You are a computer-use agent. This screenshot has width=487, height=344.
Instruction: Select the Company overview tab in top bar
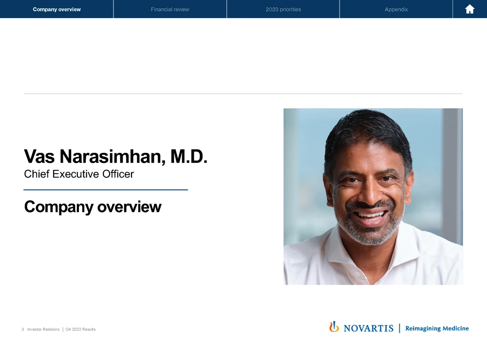pyautogui.click(x=57, y=9)
